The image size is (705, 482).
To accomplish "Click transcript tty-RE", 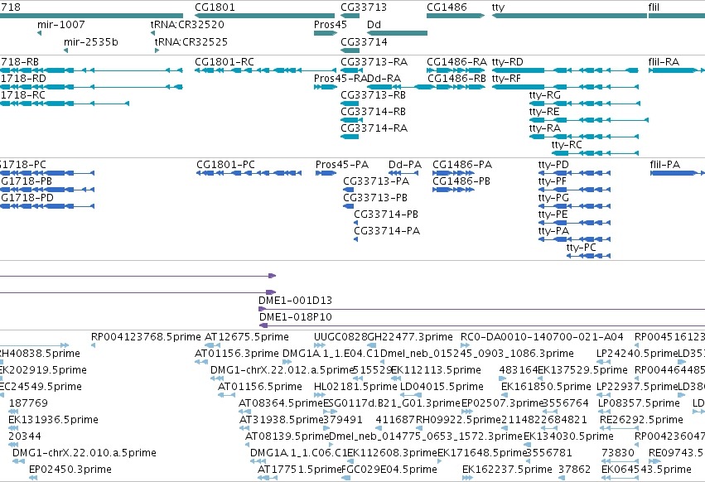I will pos(589,120).
